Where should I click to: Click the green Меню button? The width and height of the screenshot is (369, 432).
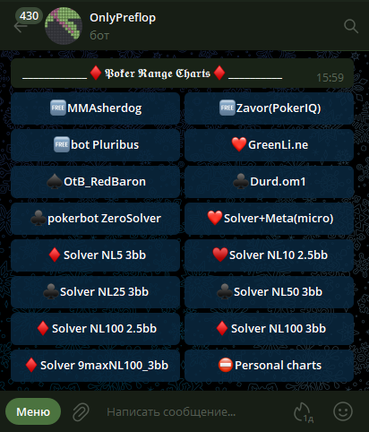click(x=33, y=411)
